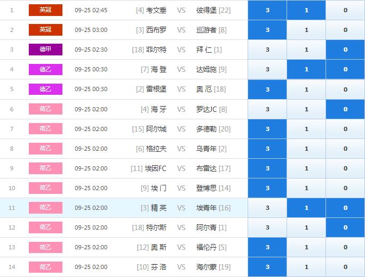The height and width of the screenshot is (277, 365).
Task: Toggle 0 for 菲尔特 vs 拜仁
Action: [x=345, y=50]
